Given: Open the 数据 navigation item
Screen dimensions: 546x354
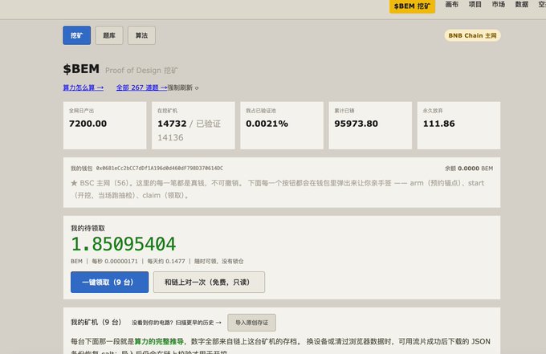Looking at the screenshot, I should tap(522, 5).
